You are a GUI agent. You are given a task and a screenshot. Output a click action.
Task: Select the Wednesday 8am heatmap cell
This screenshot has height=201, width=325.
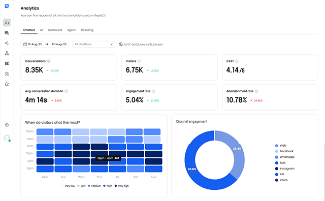pyautogui.click(x=81, y=147)
